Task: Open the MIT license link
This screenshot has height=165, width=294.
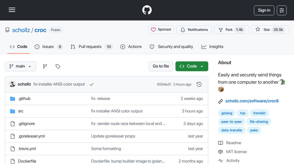Action: [x=232, y=152]
